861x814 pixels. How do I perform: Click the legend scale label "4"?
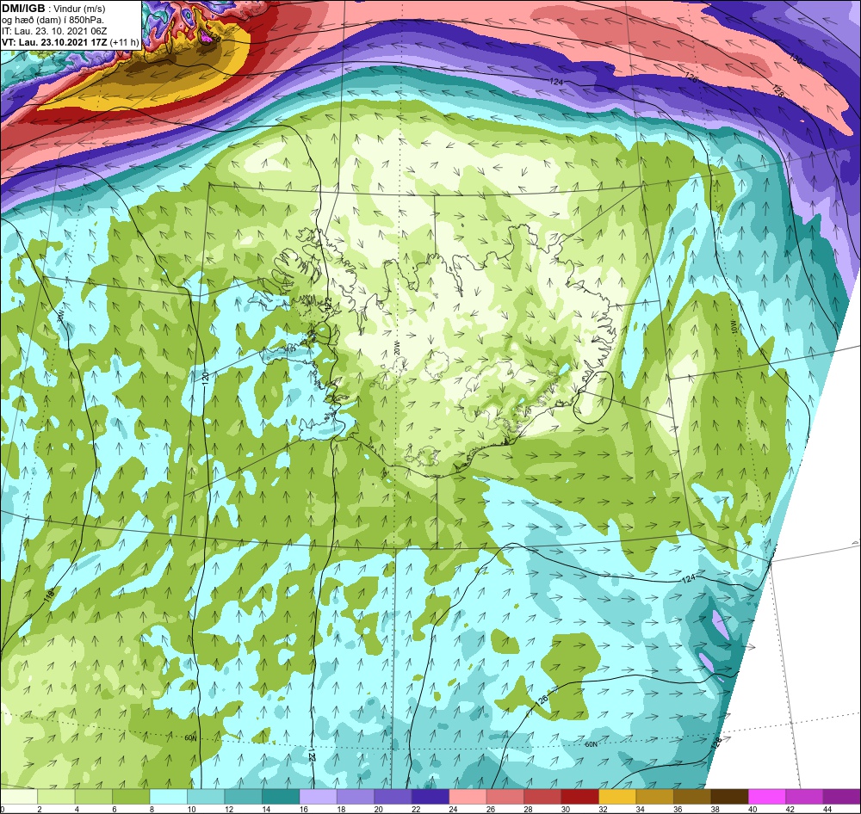(x=77, y=810)
